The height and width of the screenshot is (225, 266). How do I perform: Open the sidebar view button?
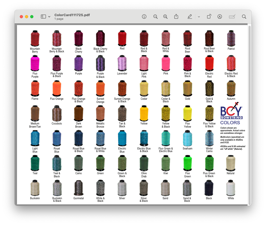coord(44,16)
